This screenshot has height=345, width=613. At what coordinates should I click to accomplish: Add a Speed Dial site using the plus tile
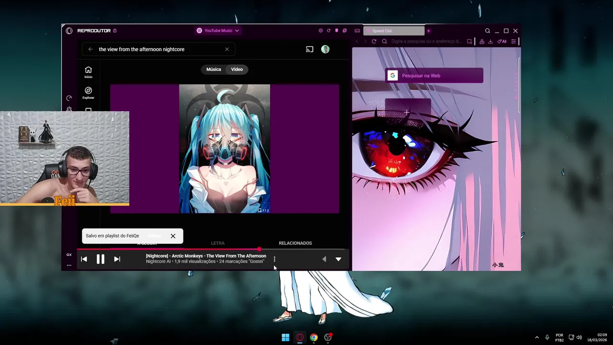(x=408, y=113)
